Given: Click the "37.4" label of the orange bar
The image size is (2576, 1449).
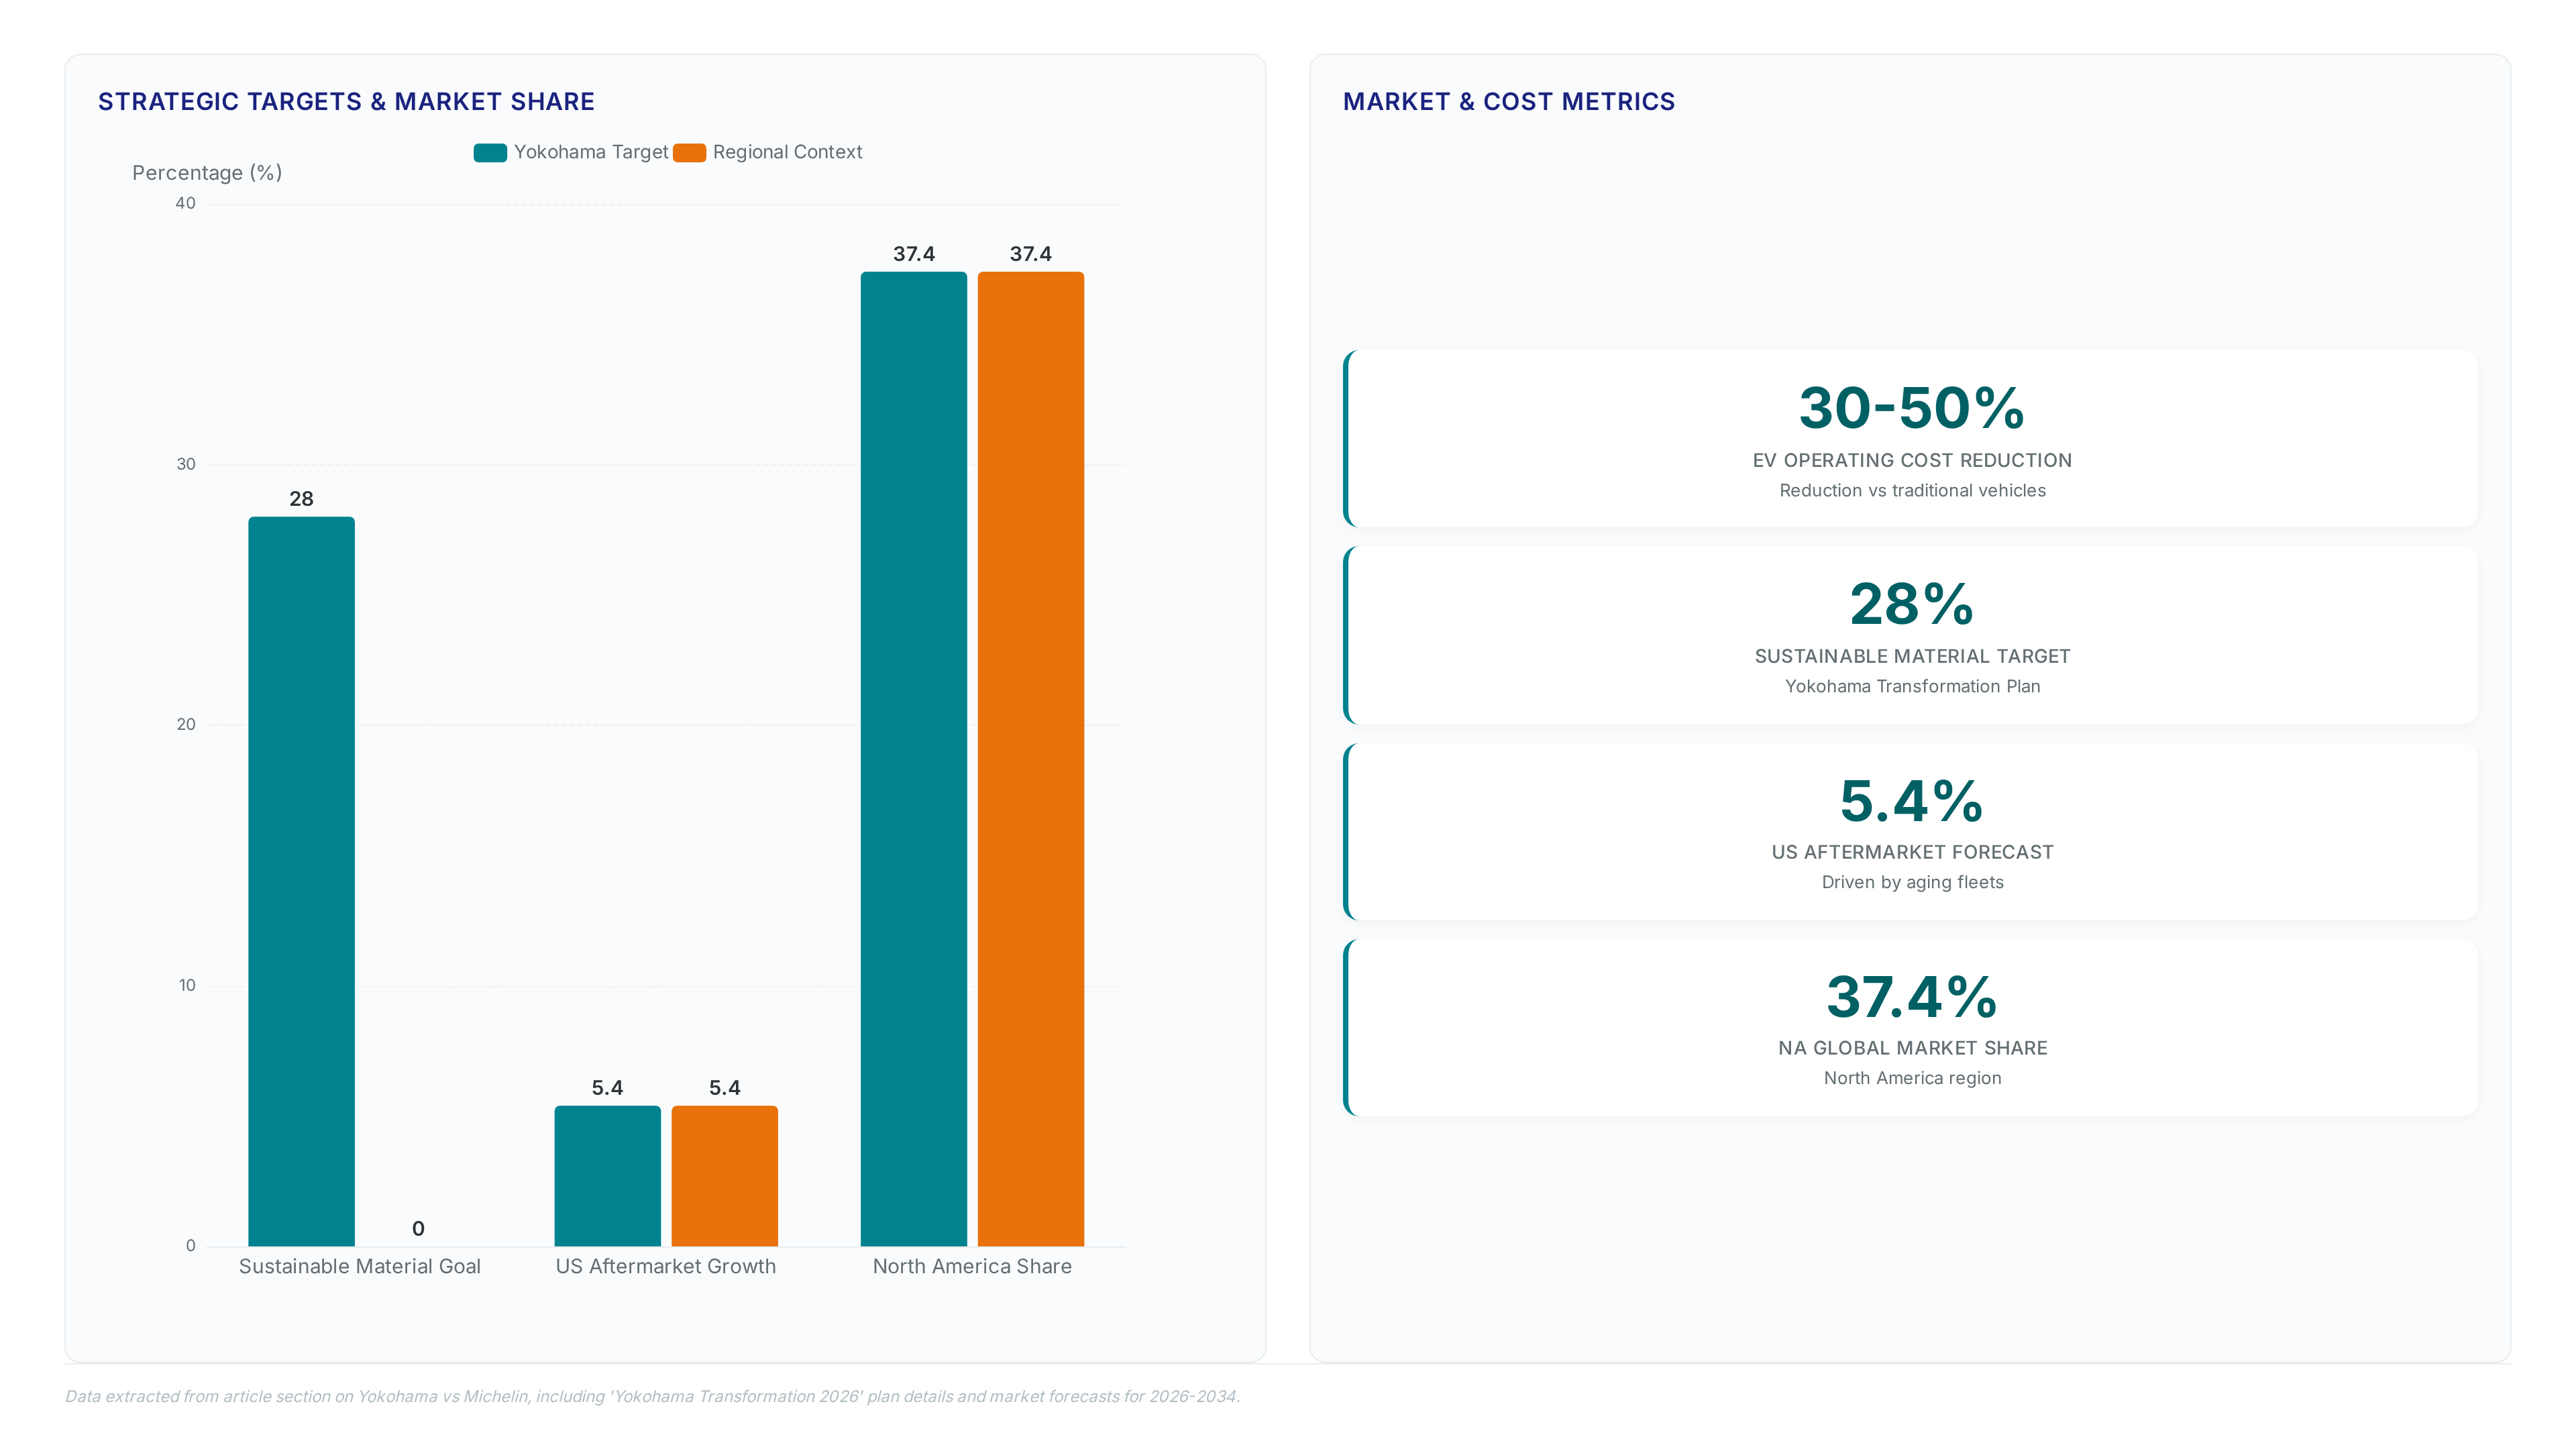Looking at the screenshot, I should (1031, 254).
